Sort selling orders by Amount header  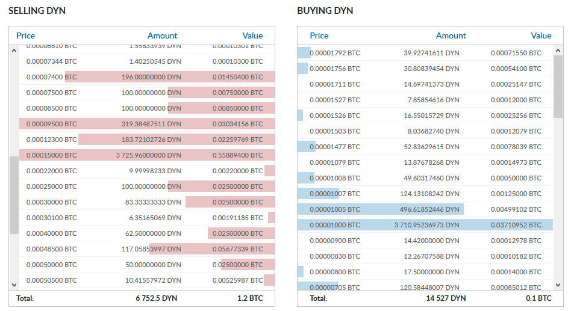coord(162,35)
